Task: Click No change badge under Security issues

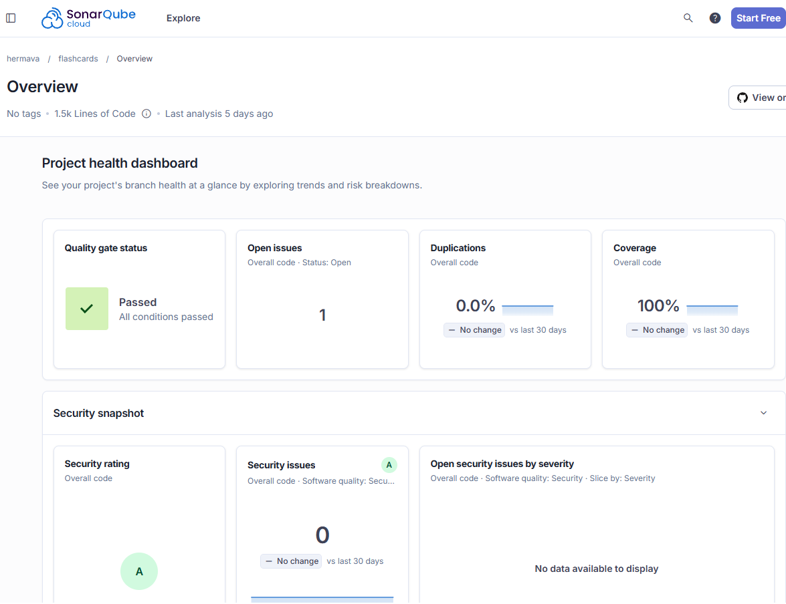Action: click(x=291, y=561)
